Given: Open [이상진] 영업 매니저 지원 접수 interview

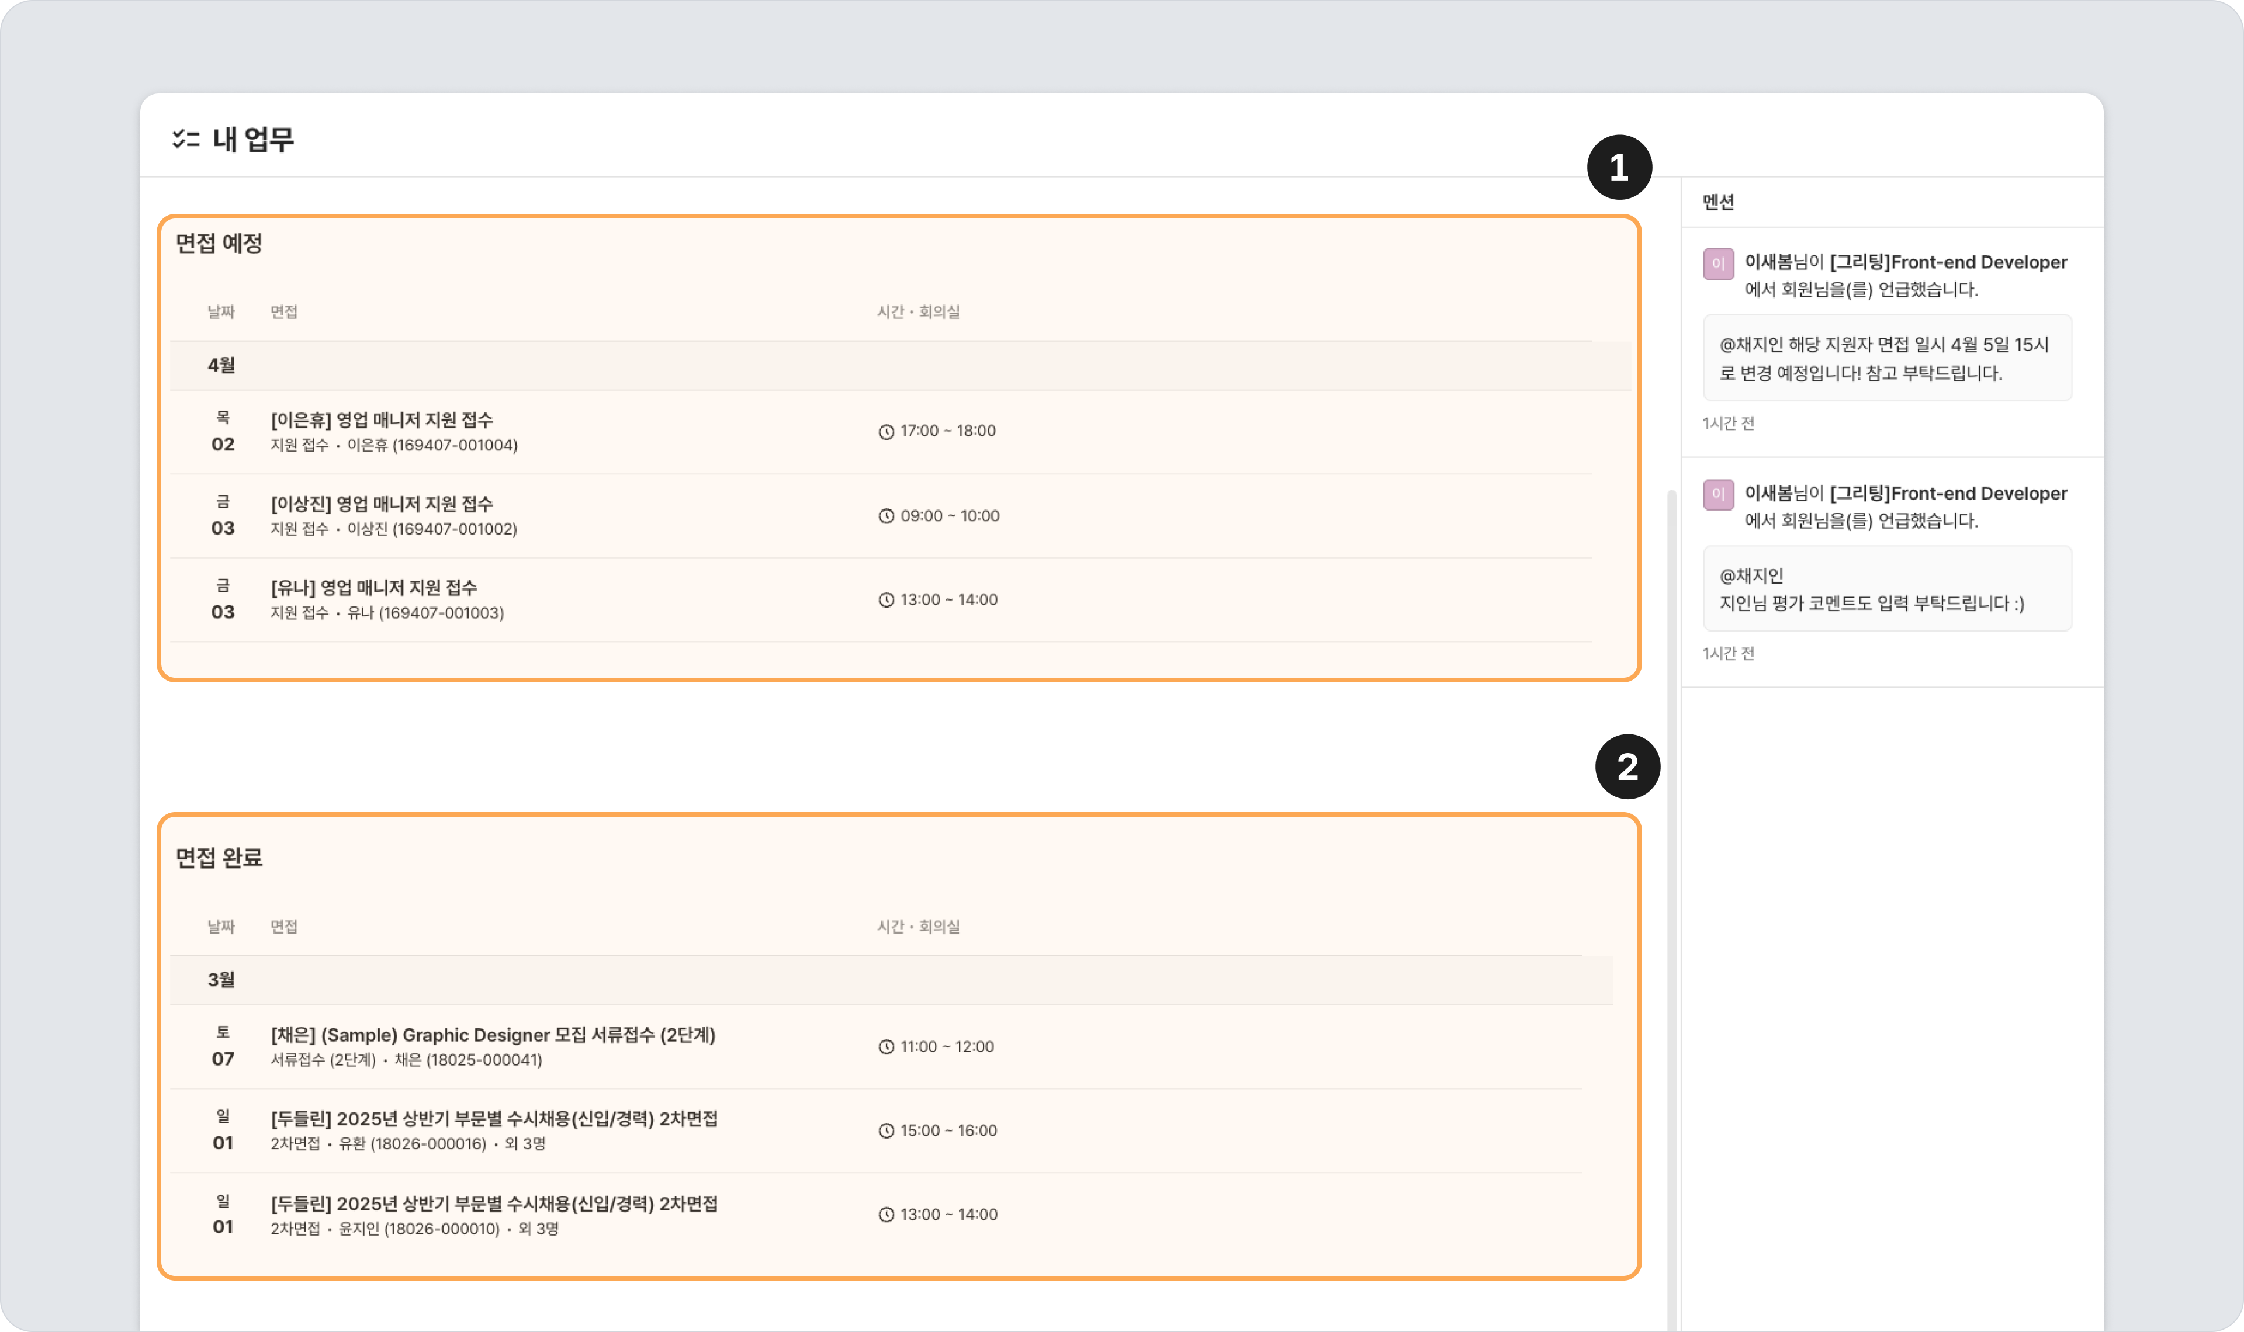Looking at the screenshot, I should [x=382, y=504].
